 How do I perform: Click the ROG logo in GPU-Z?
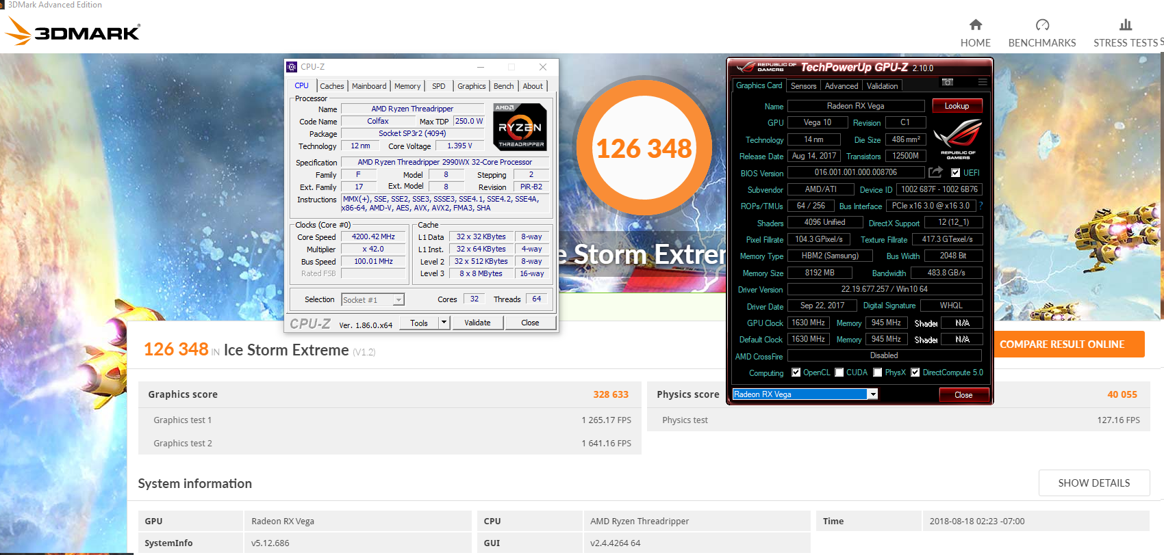click(x=957, y=138)
